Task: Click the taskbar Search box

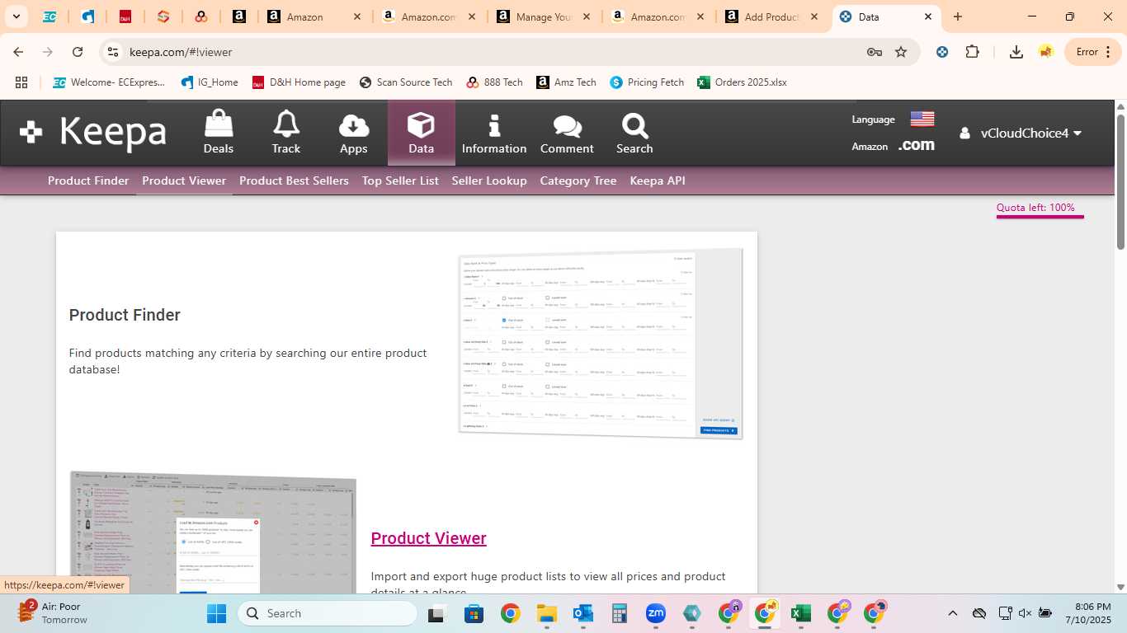Action: coord(328,613)
